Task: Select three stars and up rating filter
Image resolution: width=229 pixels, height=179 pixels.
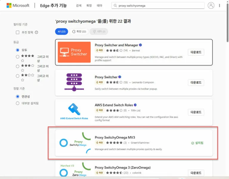Action: 18,66
